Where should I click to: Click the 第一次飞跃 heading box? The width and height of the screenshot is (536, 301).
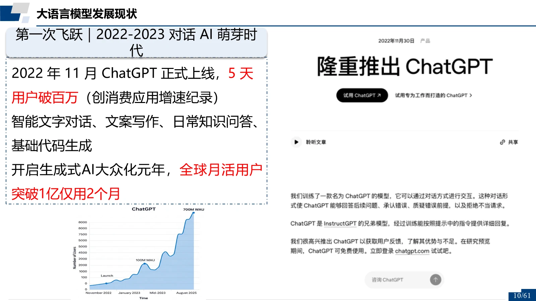point(136,42)
